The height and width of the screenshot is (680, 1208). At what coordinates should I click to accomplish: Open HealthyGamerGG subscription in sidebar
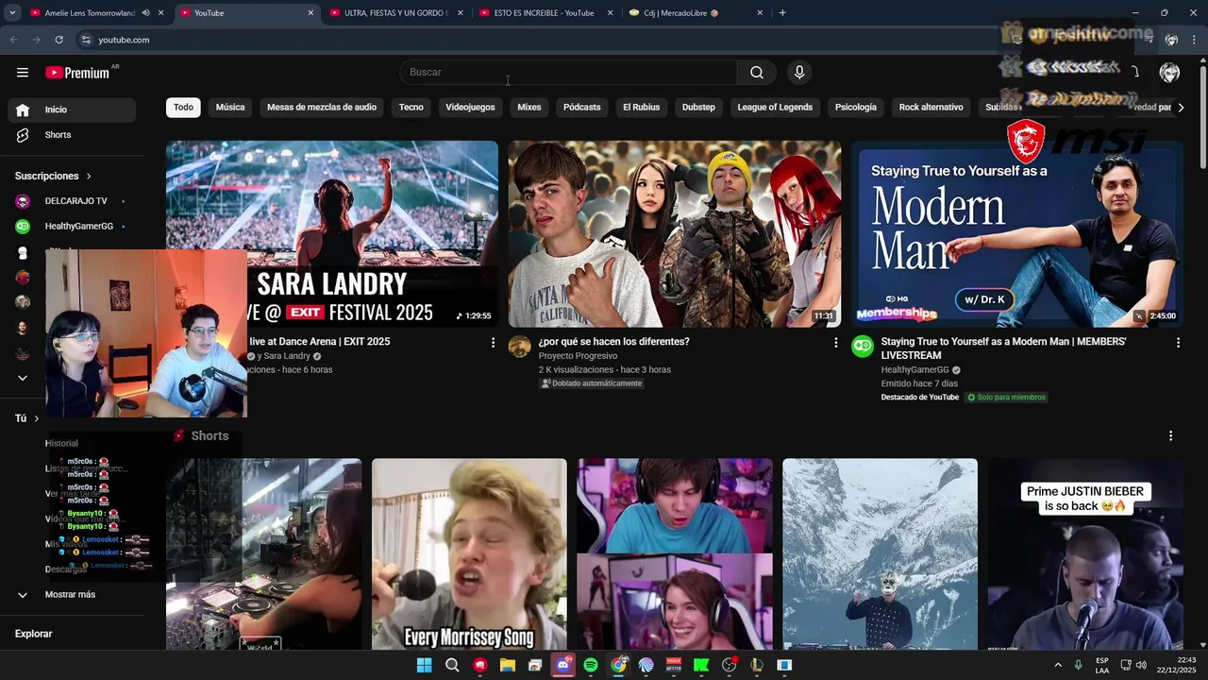pos(72,227)
